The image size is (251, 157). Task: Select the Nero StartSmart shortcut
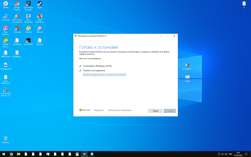[x=6, y=30]
